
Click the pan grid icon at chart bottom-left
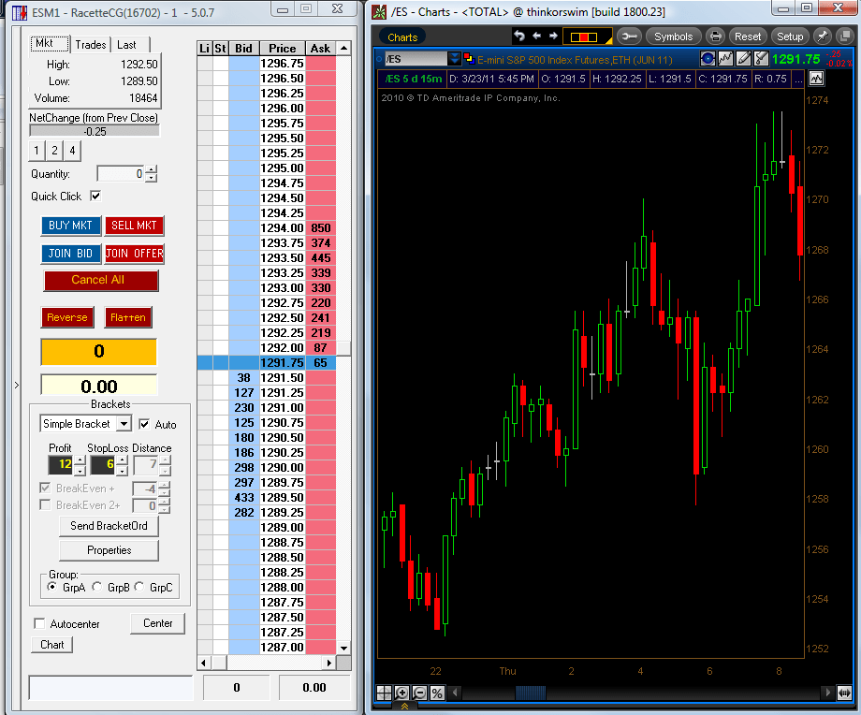coord(384,693)
